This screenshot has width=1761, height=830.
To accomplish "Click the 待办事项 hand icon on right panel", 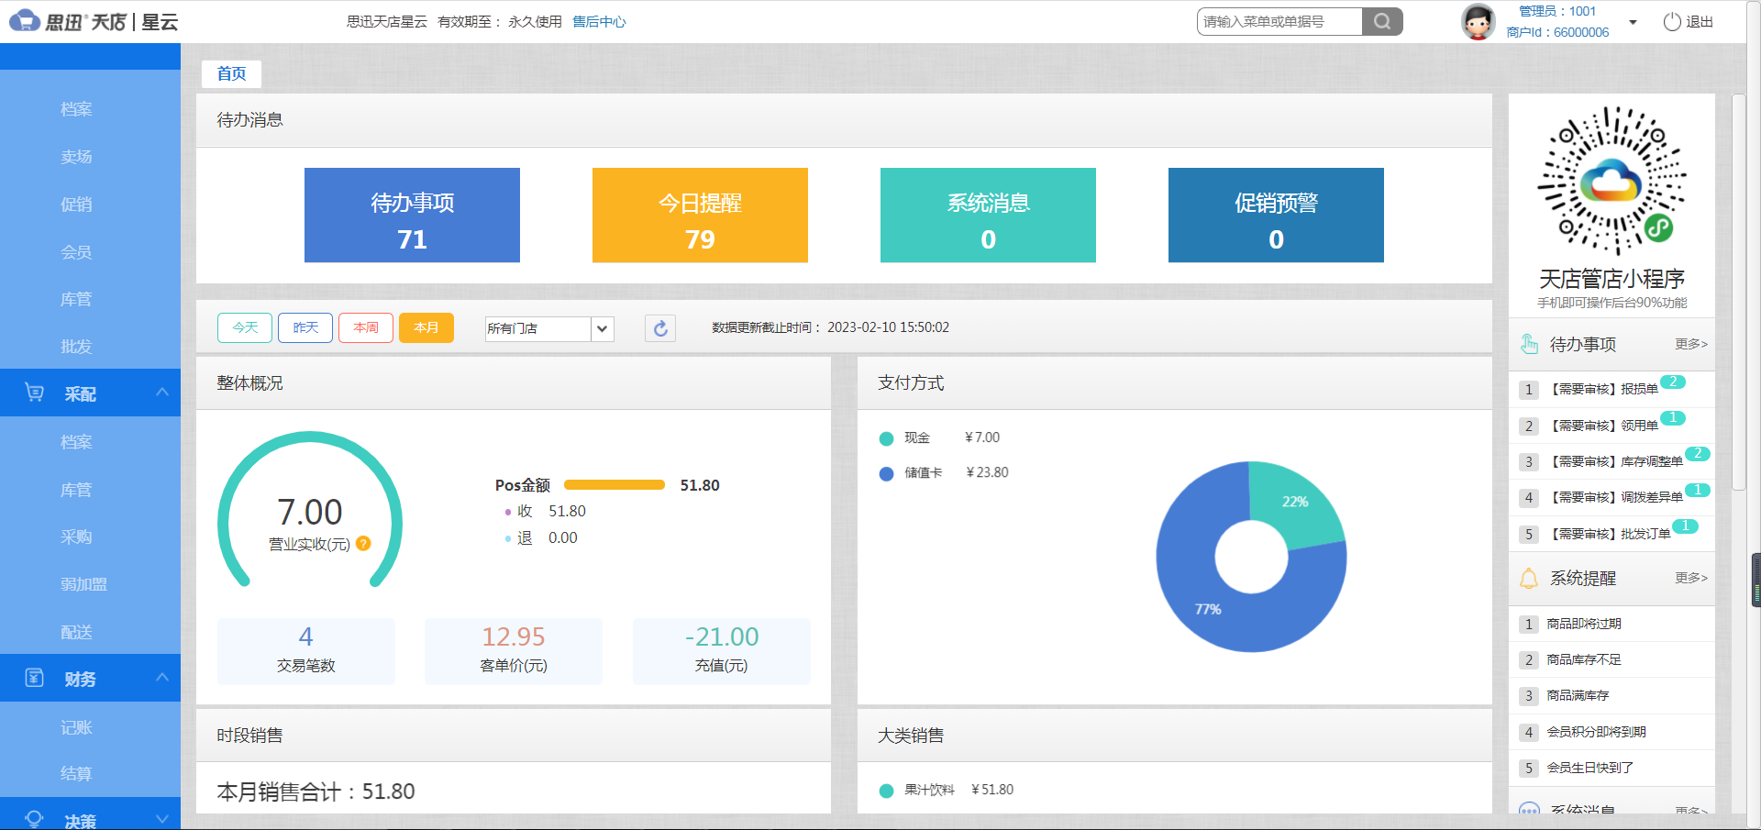I will pyautogui.click(x=1528, y=343).
